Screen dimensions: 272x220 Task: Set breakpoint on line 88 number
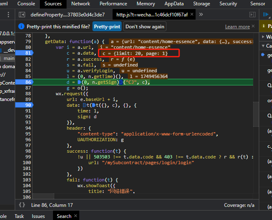(x=28, y=94)
